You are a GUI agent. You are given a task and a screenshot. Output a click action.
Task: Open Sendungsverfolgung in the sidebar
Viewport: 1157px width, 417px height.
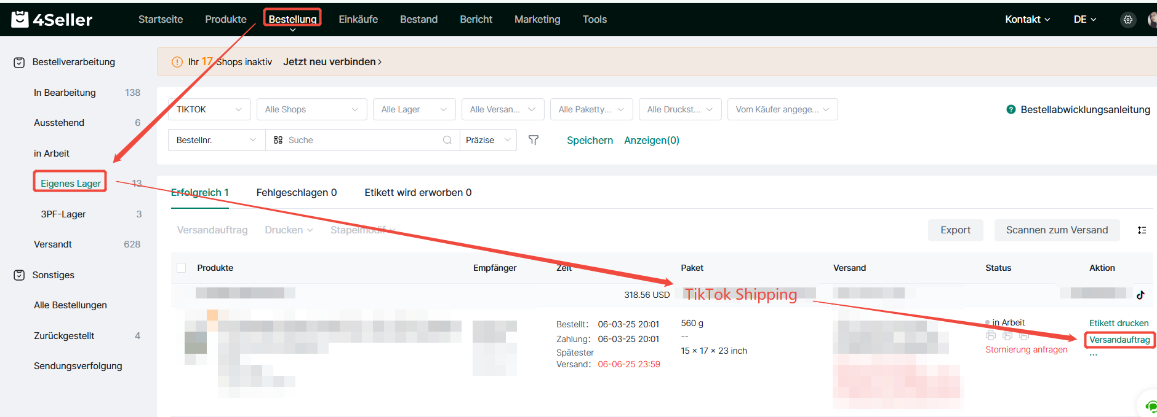78,366
